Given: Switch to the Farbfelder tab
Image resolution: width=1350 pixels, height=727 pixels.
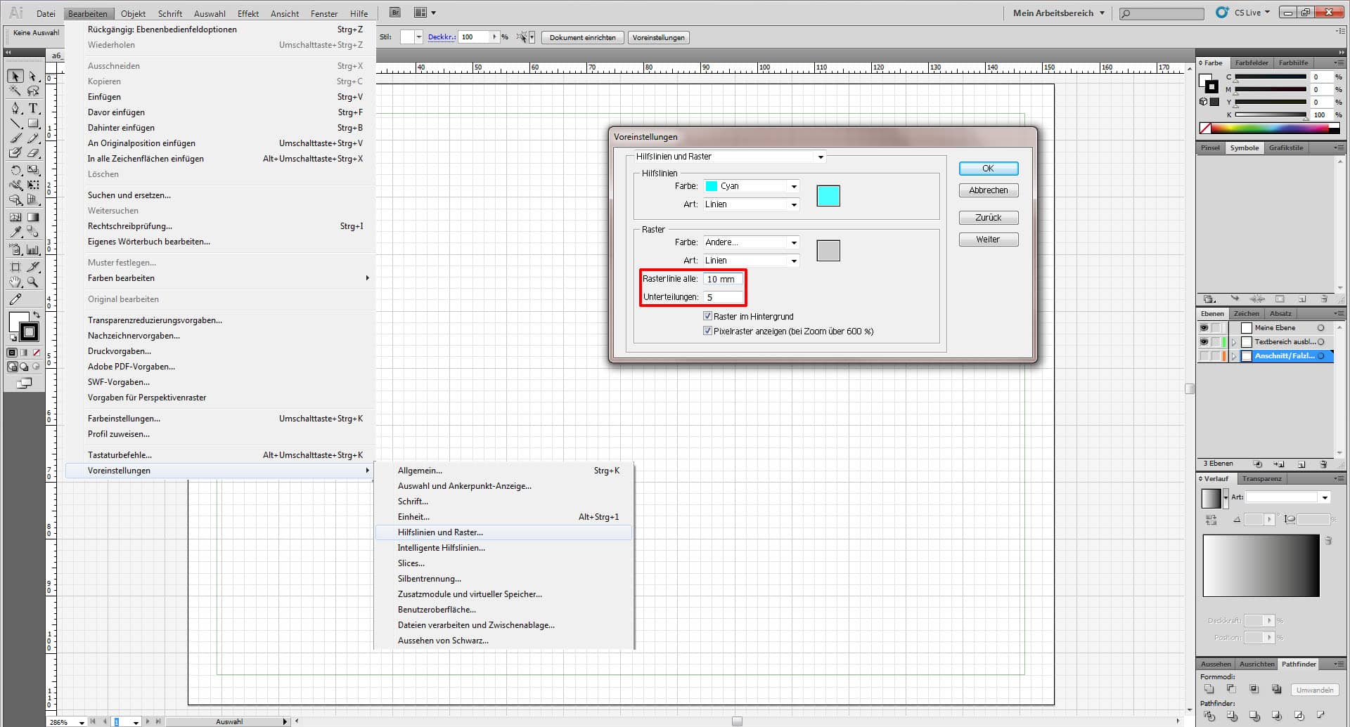Looking at the screenshot, I should 1252,63.
